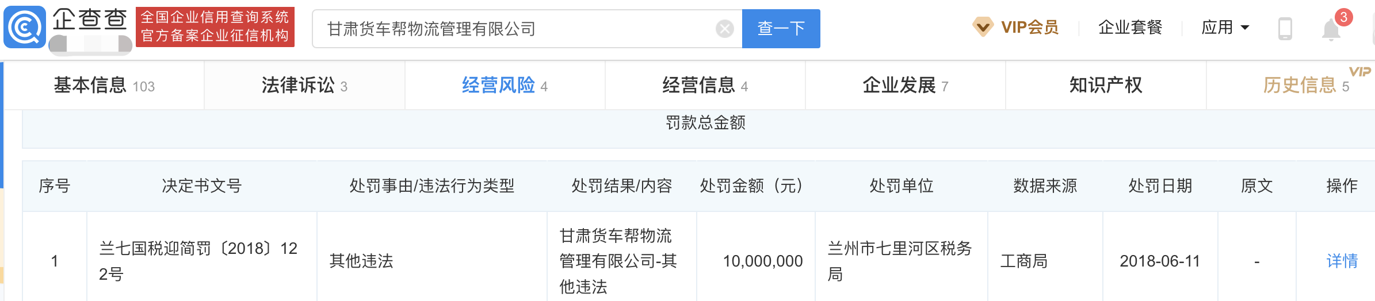Open the VIP会员 link

1029,27
